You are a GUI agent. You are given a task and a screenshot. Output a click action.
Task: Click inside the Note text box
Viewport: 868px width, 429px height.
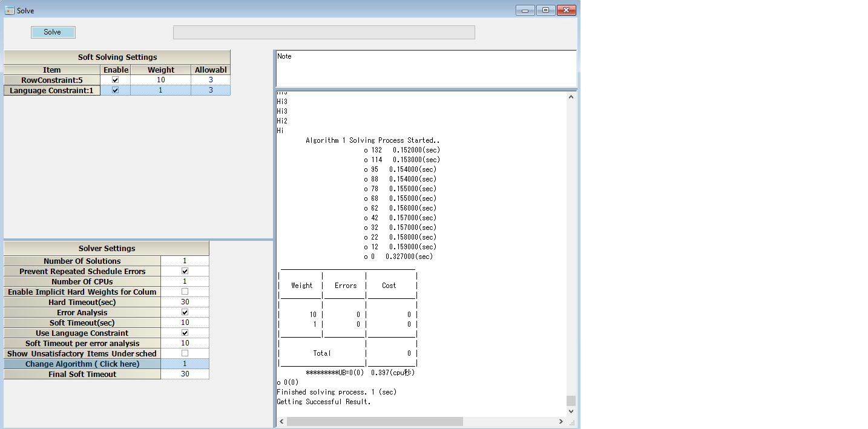tap(426, 69)
